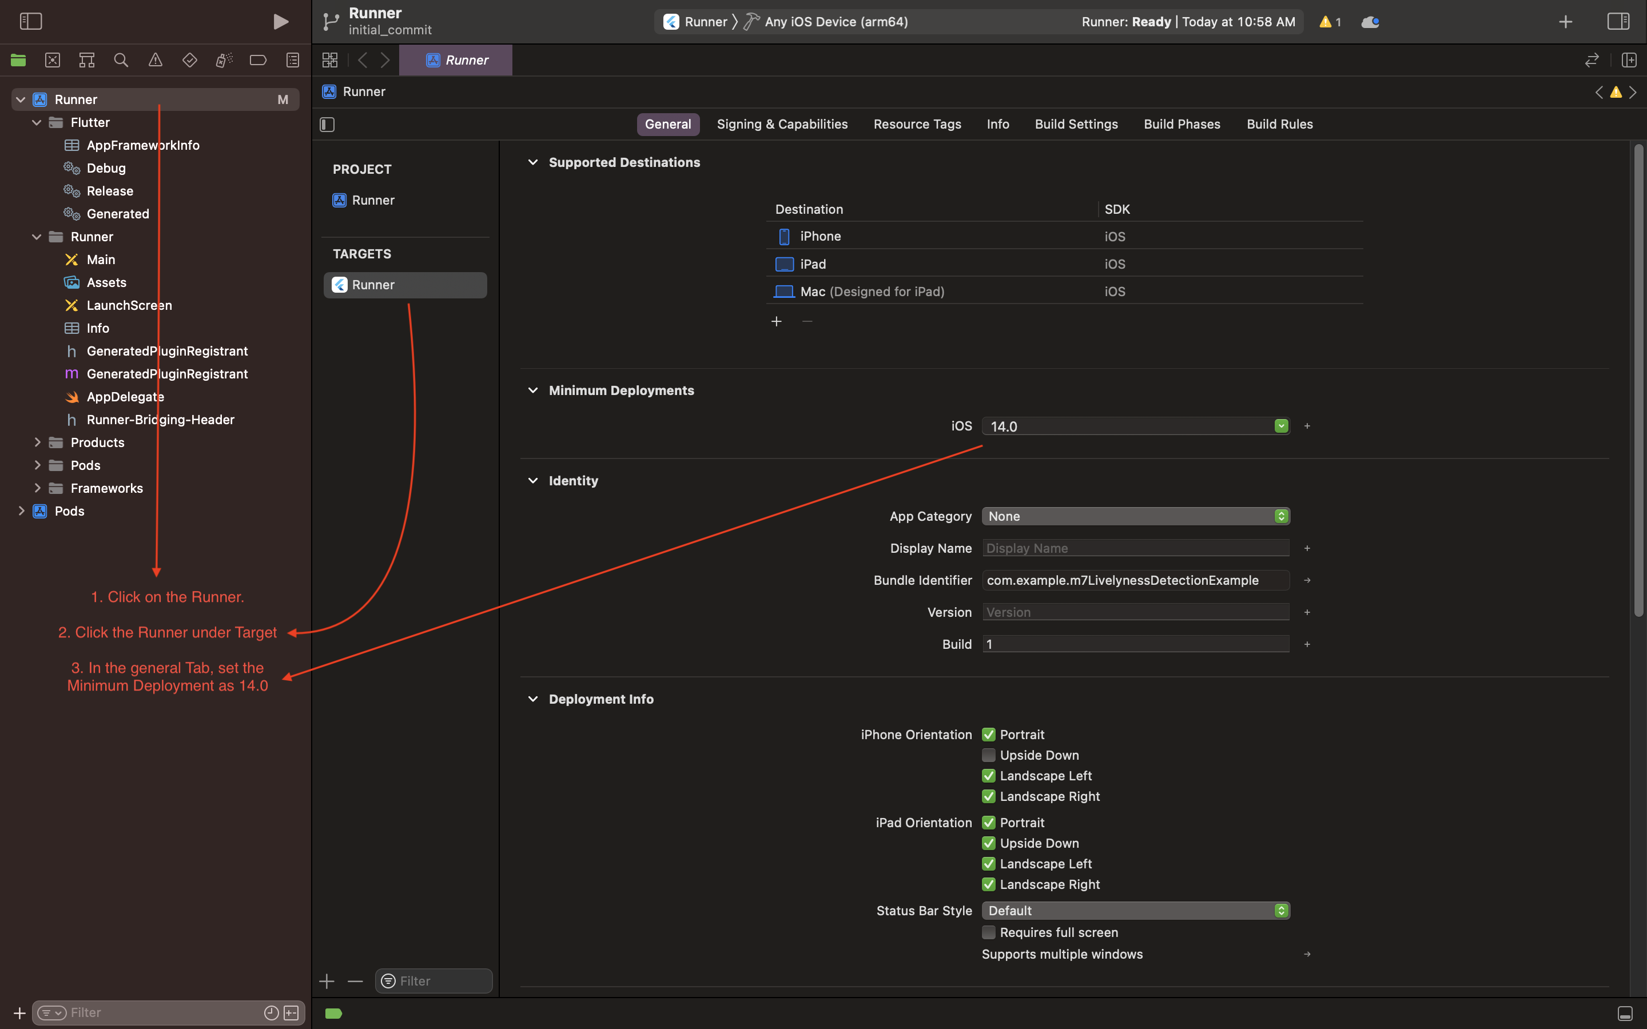Click the Build Settings tab
The height and width of the screenshot is (1029, 1647).
pyautogui.click(x=1076, y=125)
